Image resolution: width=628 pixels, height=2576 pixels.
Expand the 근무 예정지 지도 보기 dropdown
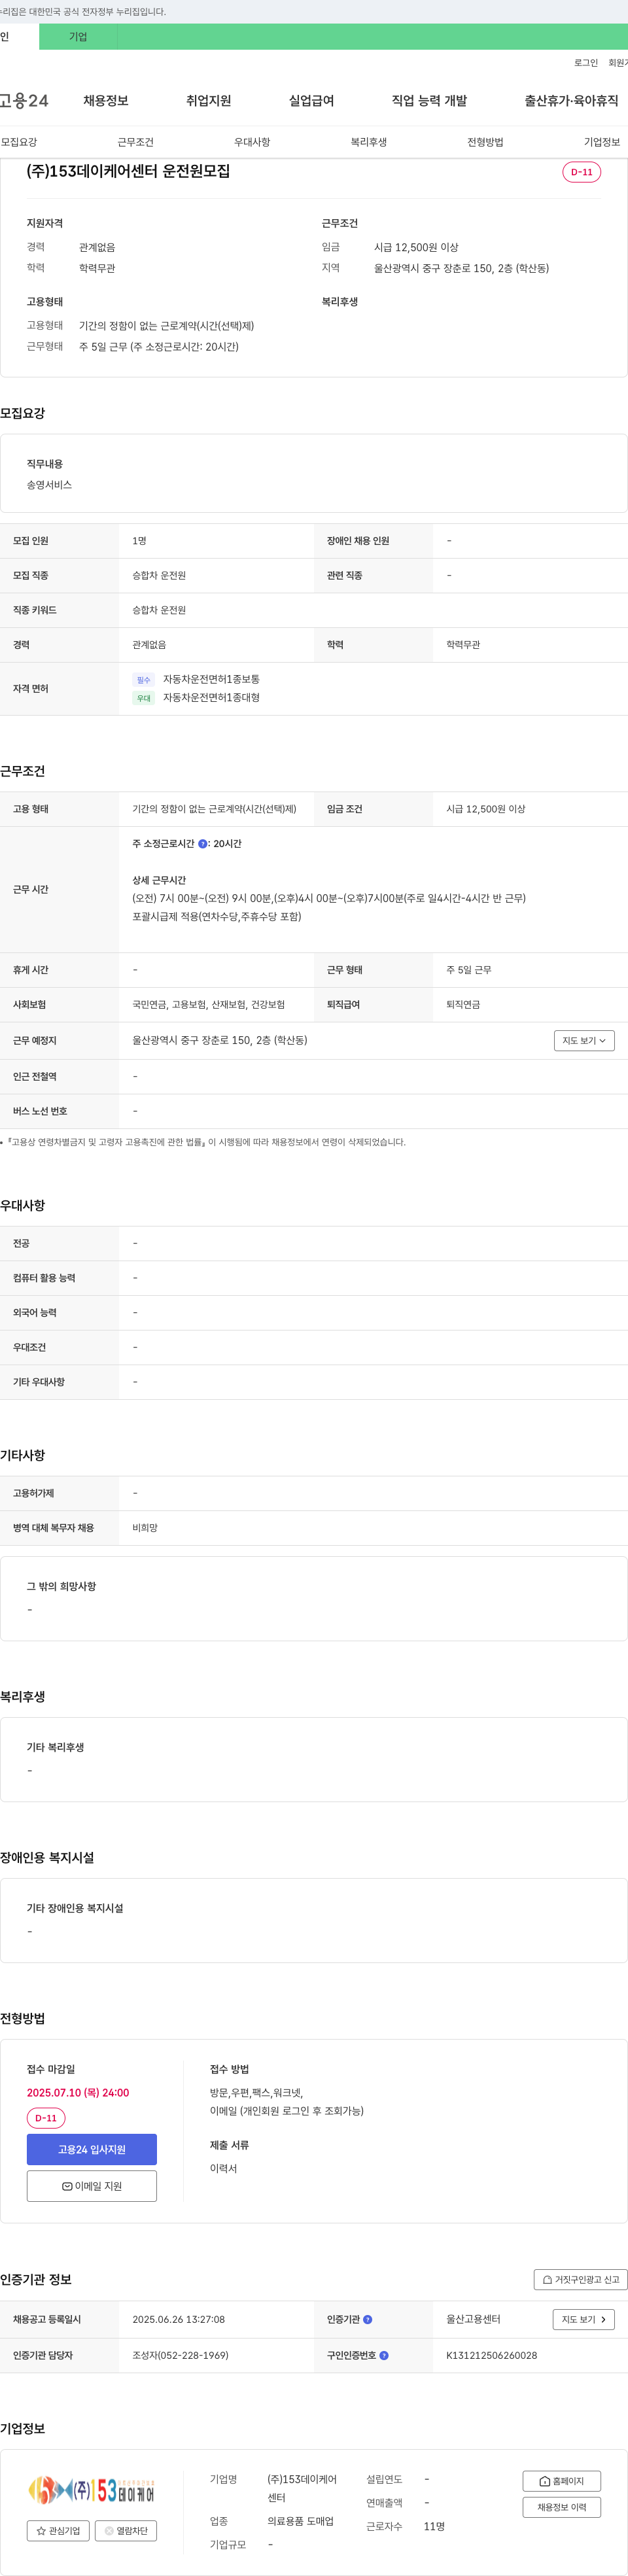584,1040
